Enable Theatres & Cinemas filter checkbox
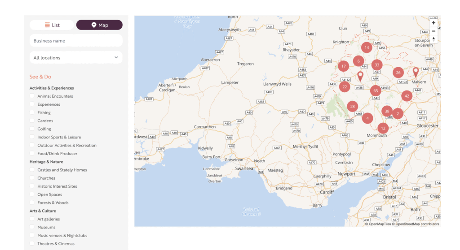Viewport: 460px width, 250px height. pyautogui.click(x=32, y=244)
